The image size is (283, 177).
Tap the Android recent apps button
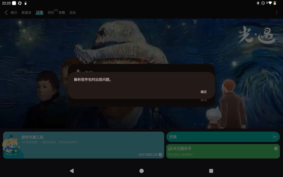[211, 171]
